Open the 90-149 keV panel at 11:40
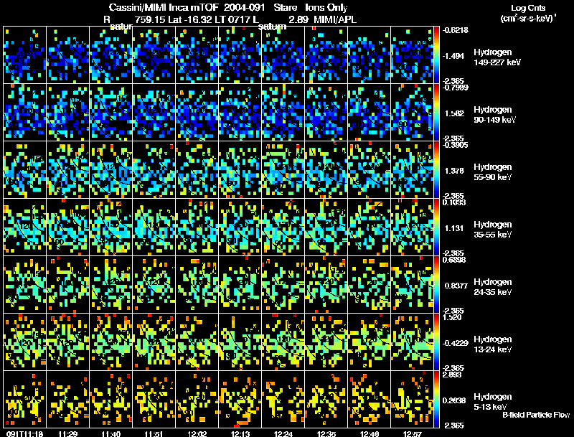This screenshot has width=574, height=437. click(111, 113)
